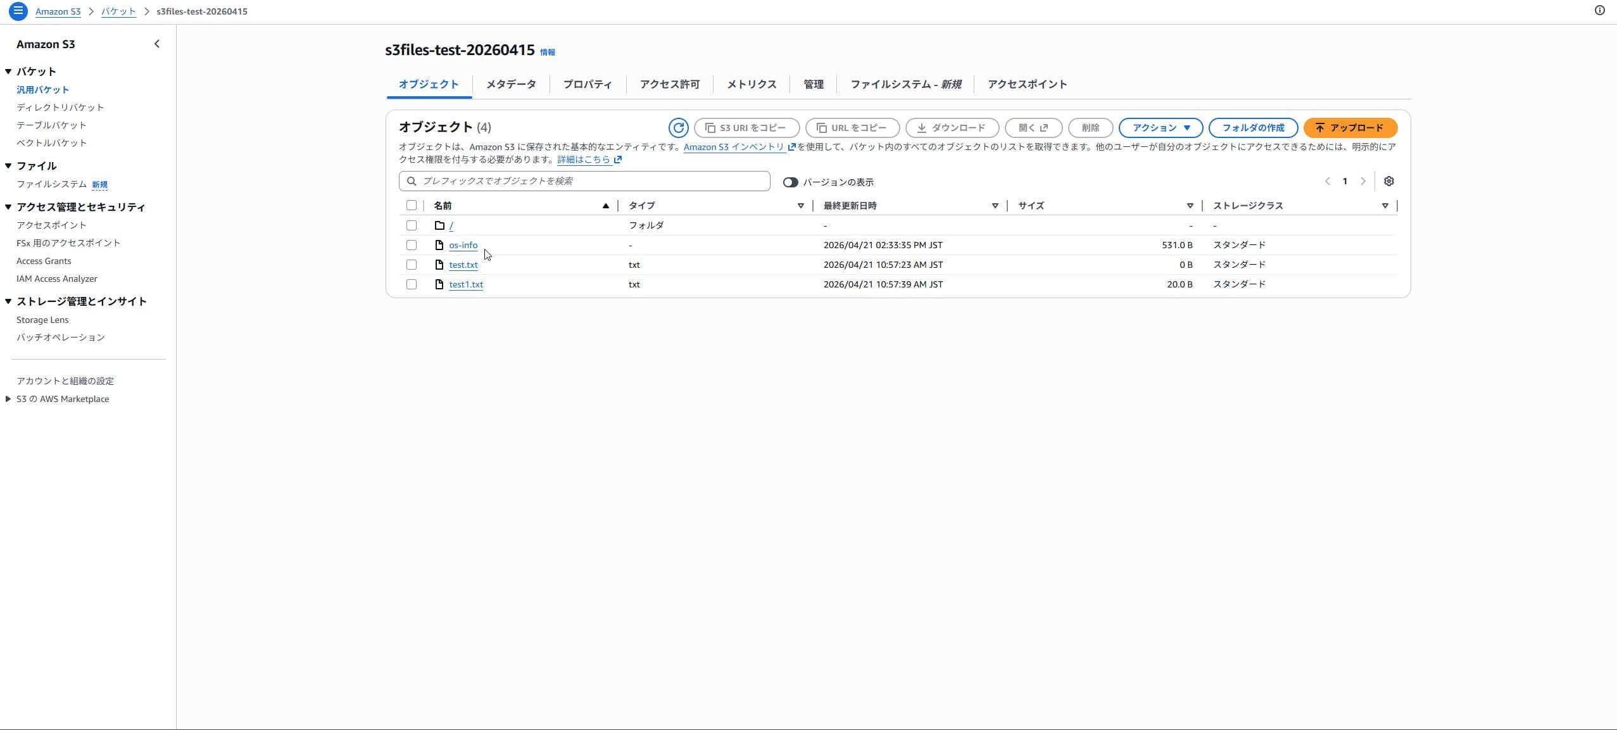Collapse the Amazon S3 sidebar arrow
The height and width of the screenshot is (730, 1617).
click(x=157, y=44)
